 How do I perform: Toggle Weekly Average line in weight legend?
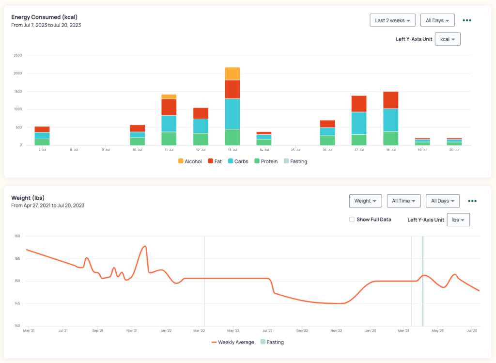point(232,342)
